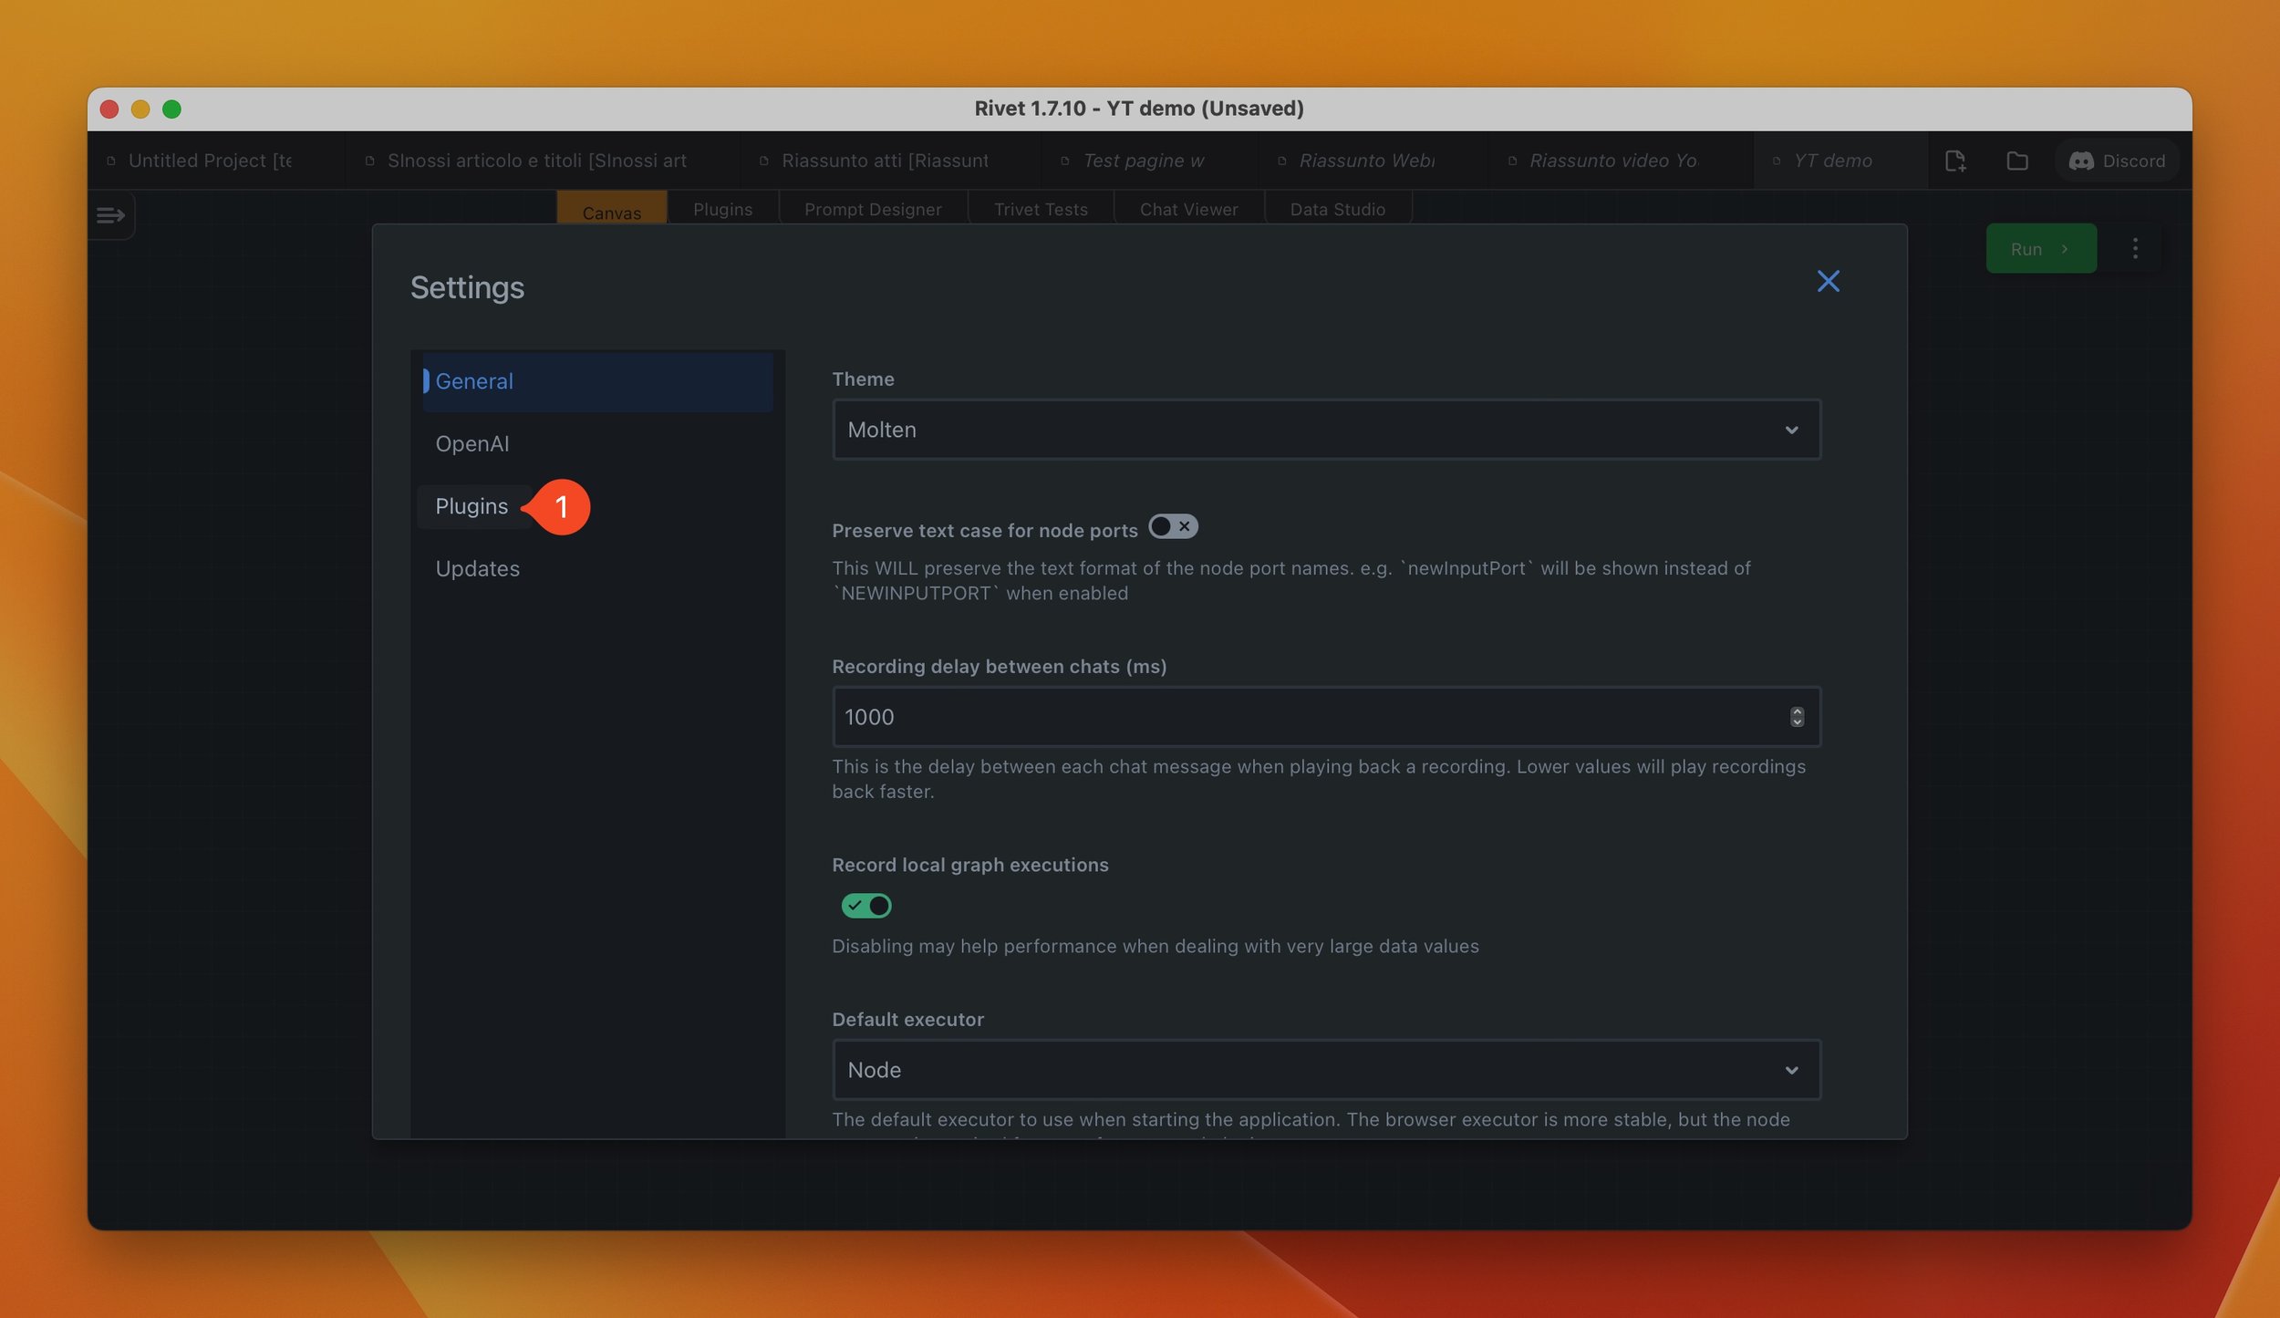Click the green Run button
Image resolution: width=2280 pixels, height=1318 pixels.
click(x=2041, y=248)
